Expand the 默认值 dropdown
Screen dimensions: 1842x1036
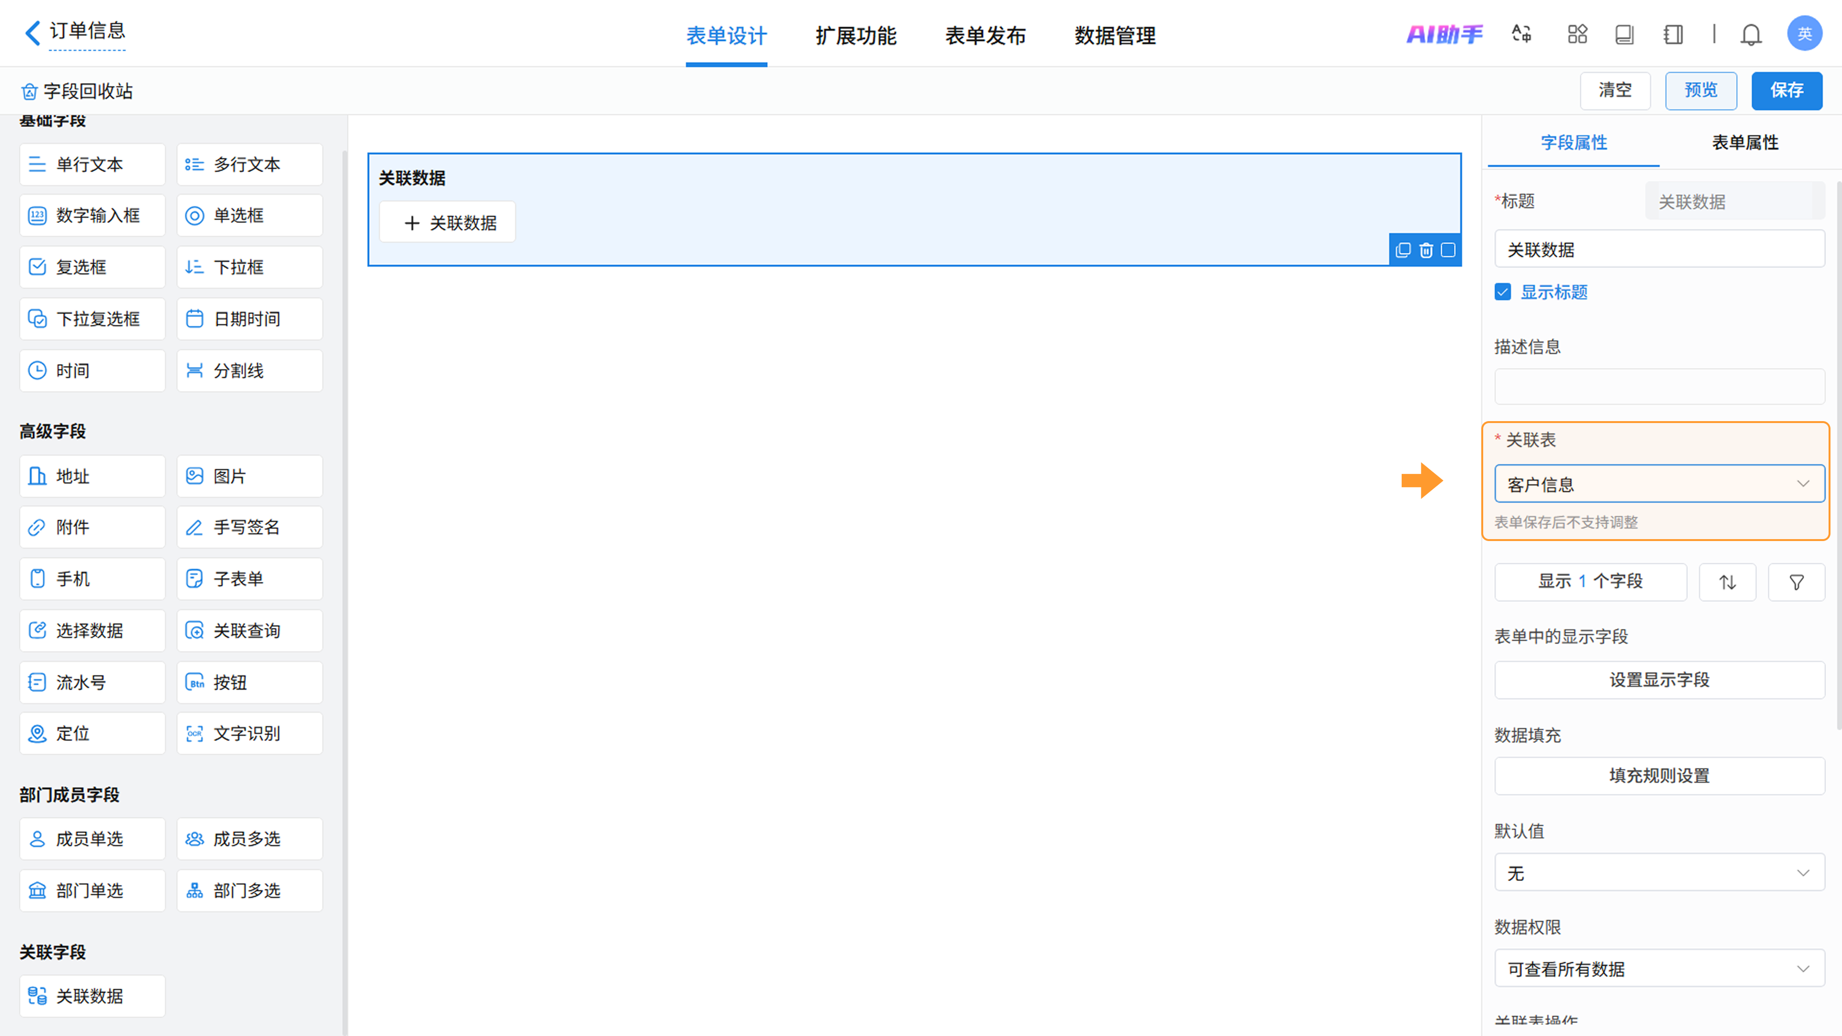coord(1659,873)
